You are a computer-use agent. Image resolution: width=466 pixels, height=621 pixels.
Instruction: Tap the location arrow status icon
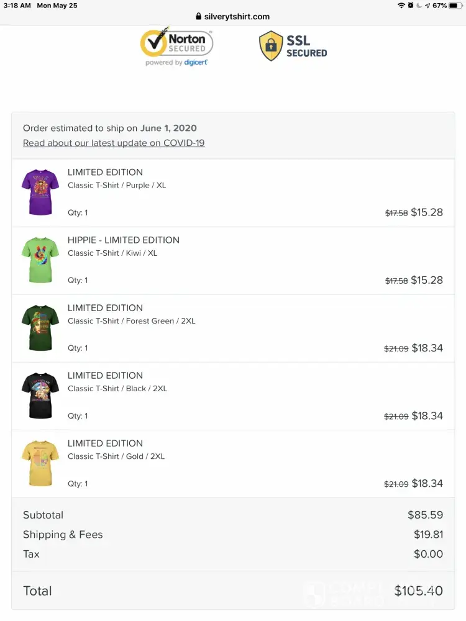coord(427,6)
